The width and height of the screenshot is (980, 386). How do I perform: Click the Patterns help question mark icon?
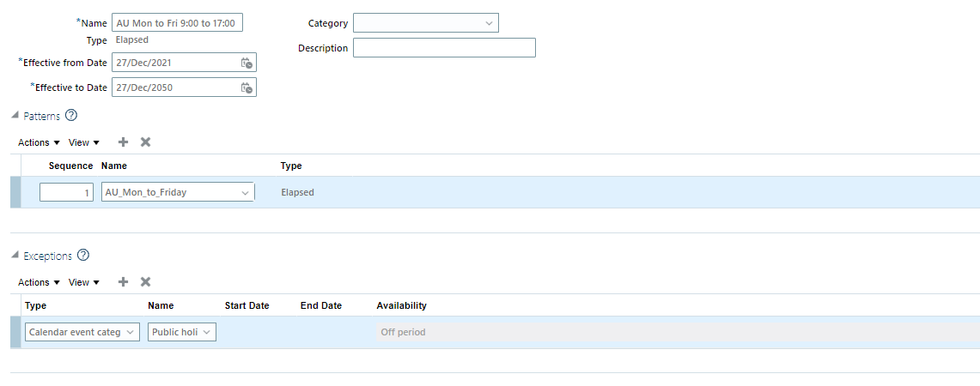71,116
